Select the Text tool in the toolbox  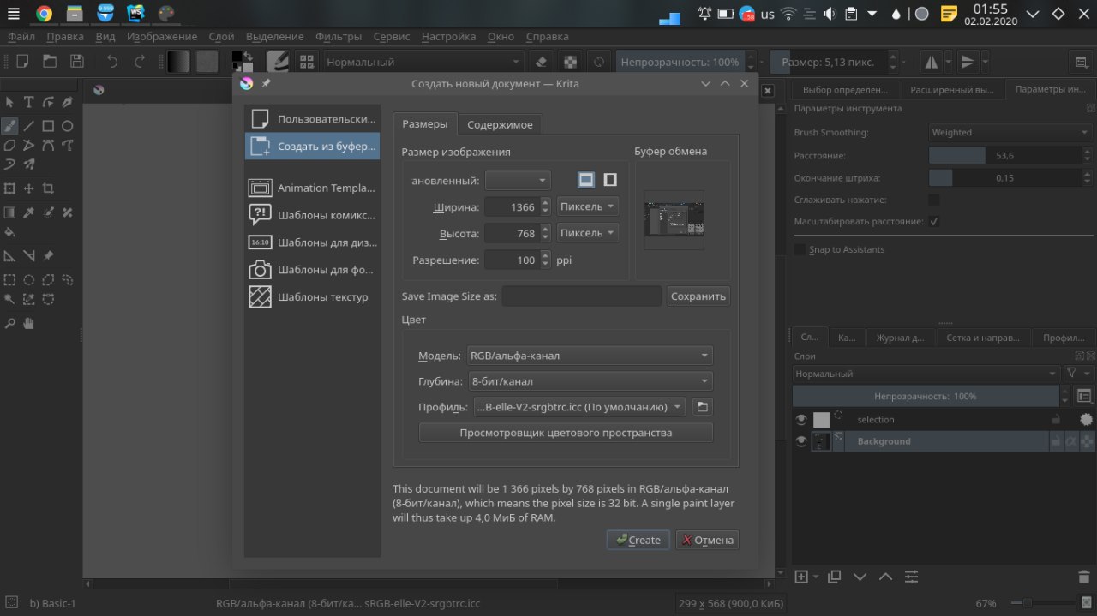tap(28, 102)
